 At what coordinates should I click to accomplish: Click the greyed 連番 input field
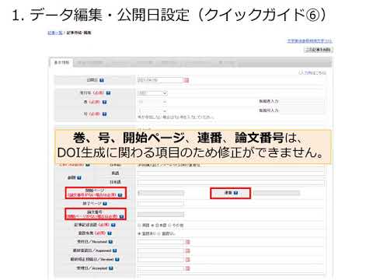tap(277, 193)
